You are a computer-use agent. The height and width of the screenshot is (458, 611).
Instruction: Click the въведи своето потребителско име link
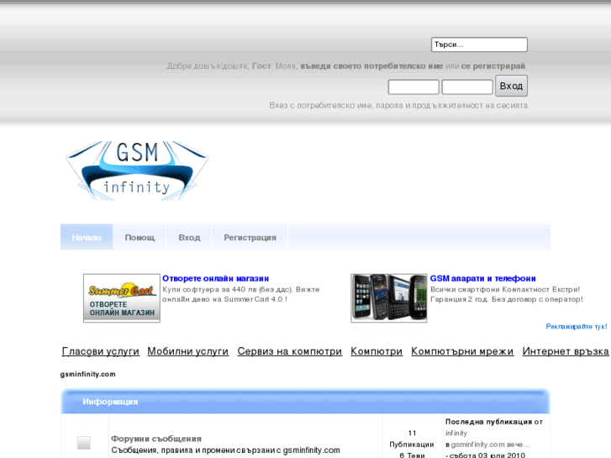click(x=371, y=66)
